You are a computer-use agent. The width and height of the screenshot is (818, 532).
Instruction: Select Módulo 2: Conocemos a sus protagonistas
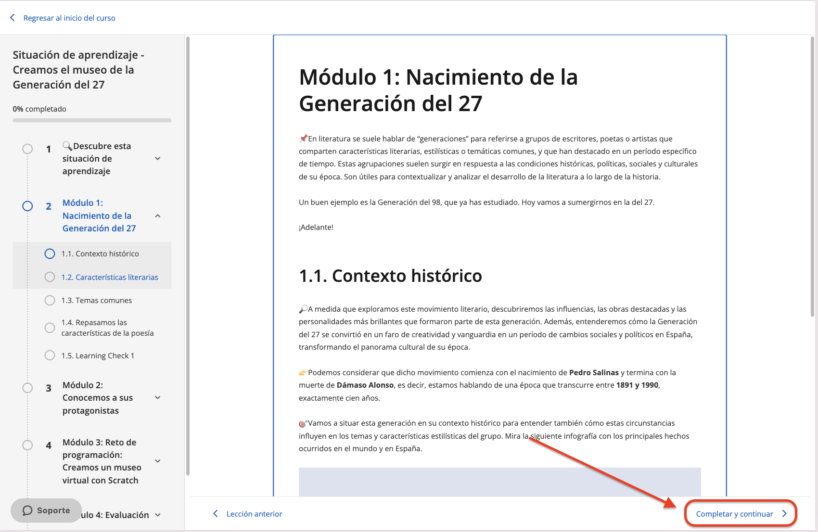pyautogui.click(x=98, y=398)
